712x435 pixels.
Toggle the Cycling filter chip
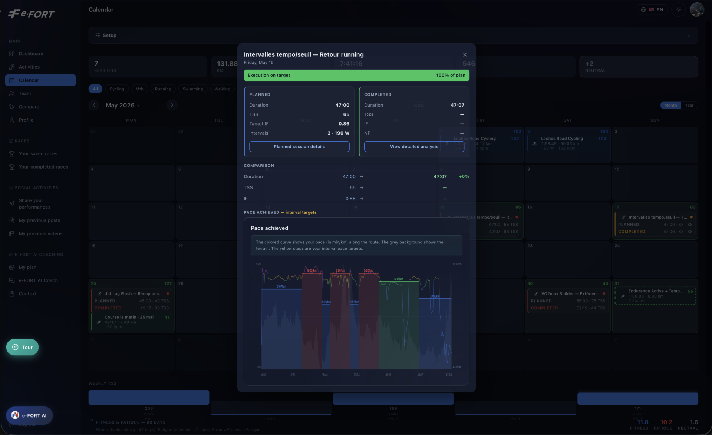point(117,89)
